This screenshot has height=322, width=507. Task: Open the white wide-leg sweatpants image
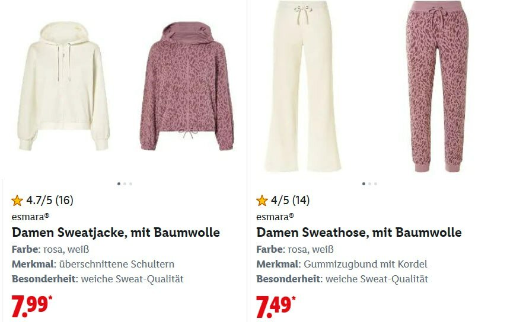[303, 86]
